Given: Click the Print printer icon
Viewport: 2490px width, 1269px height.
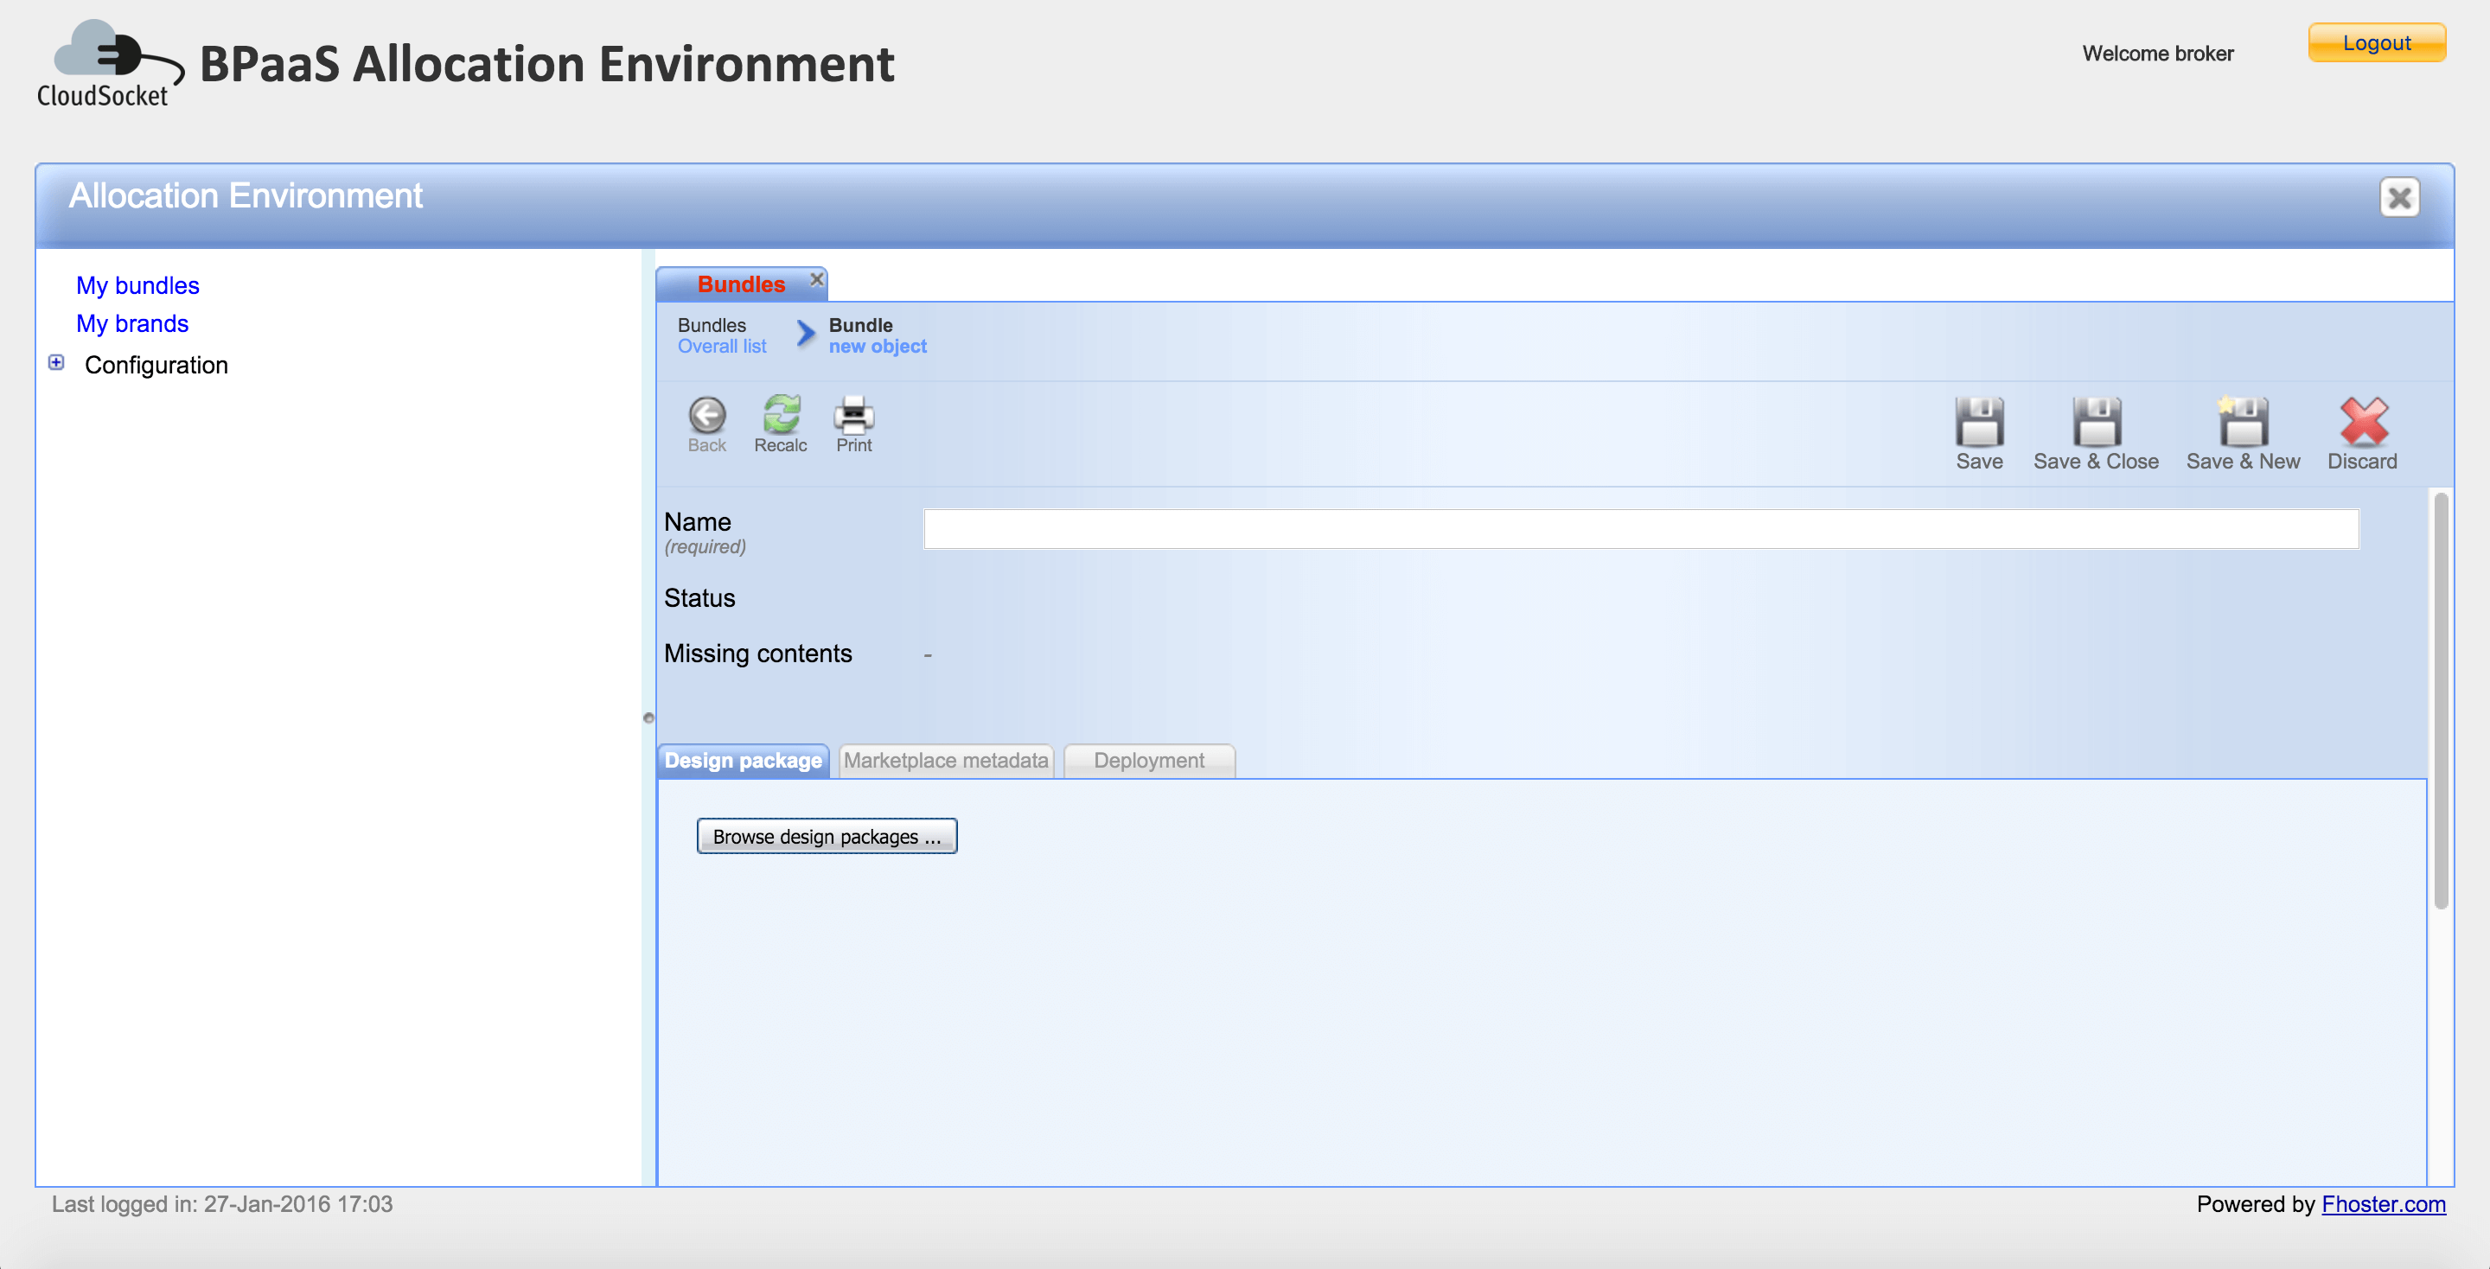Looking at the screenshot, I should pos(853,416).
